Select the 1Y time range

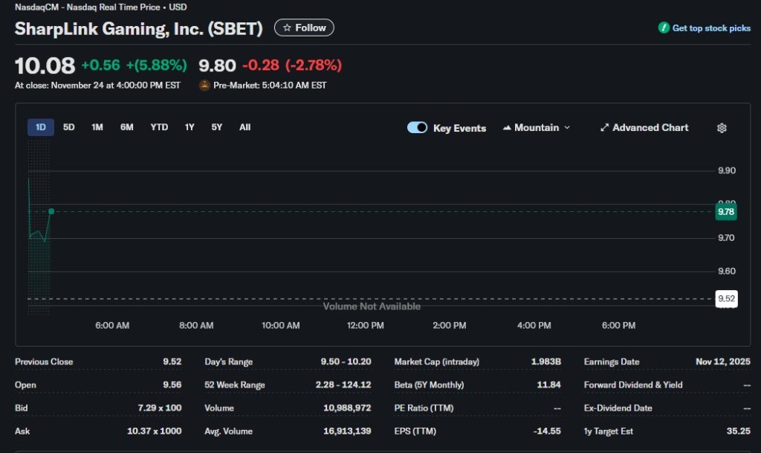click(190, 127)
